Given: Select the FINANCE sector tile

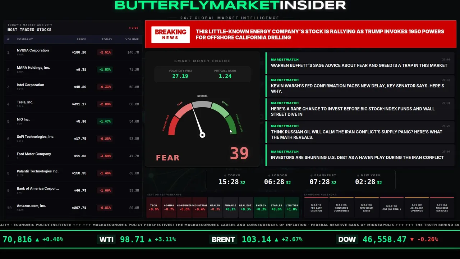Looking at the screenshot, I should [x=230, y=208].
